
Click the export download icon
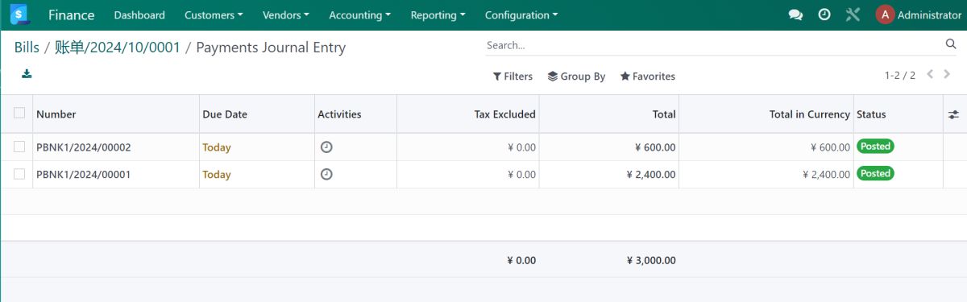click(27, 74)
